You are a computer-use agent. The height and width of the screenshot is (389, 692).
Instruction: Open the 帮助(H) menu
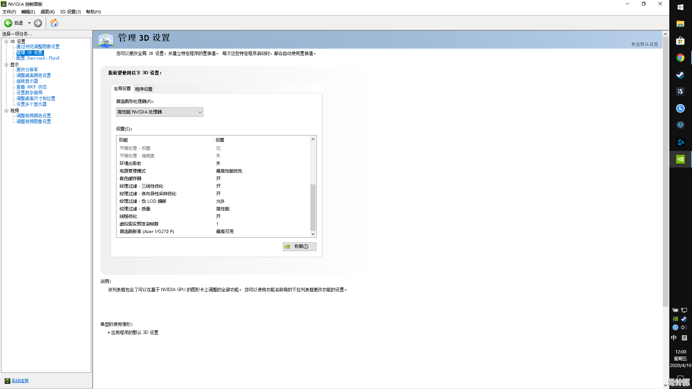coord(93,12)
